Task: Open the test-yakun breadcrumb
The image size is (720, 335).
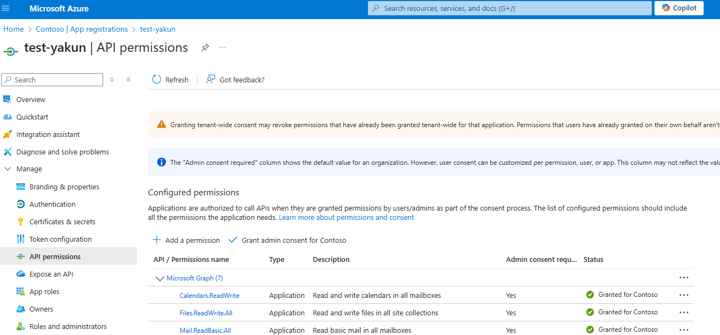Action: (x=158, y=29)
